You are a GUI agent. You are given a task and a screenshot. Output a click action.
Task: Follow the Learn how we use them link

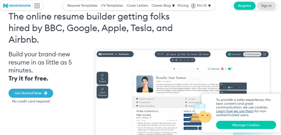[x=235, y=111]
